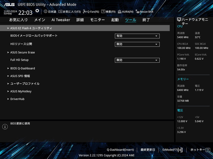
Task: Click the BIOS更新に使用 help text
Action: 20,123
